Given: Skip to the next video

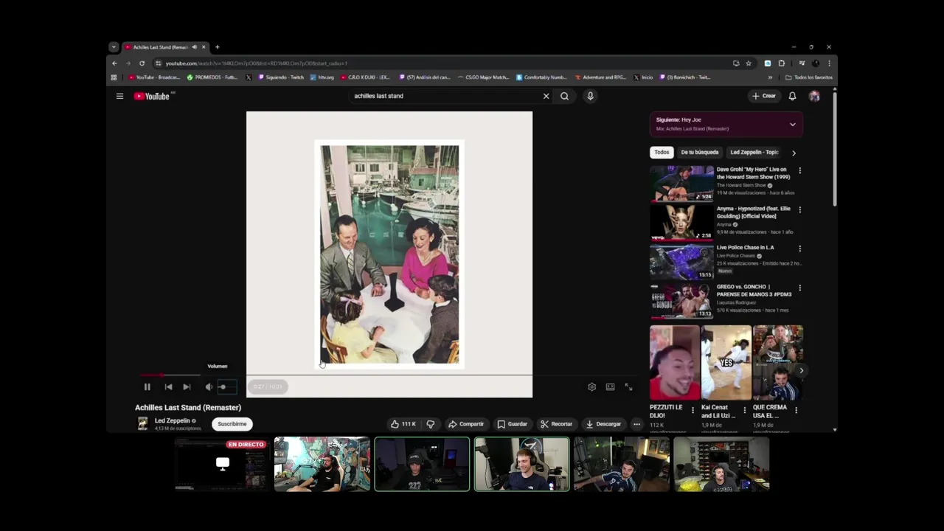Looking at the screenshot, I should click(x=187, y=386).
